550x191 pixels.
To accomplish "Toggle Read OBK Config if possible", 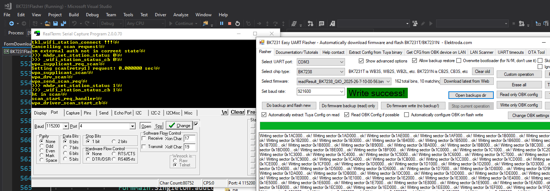I will [x=347, y=115].
